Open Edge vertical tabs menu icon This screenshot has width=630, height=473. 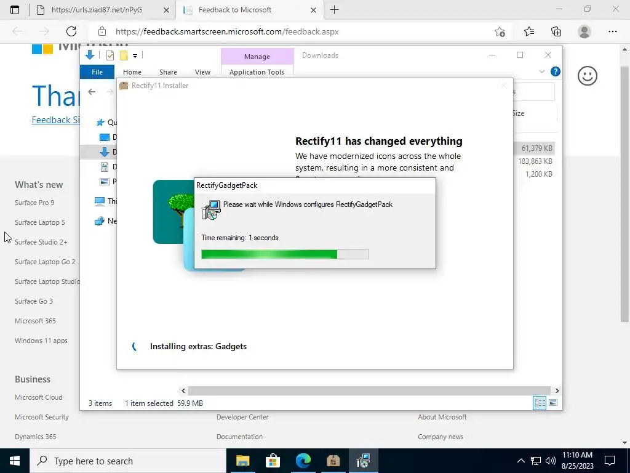[15, 10]
